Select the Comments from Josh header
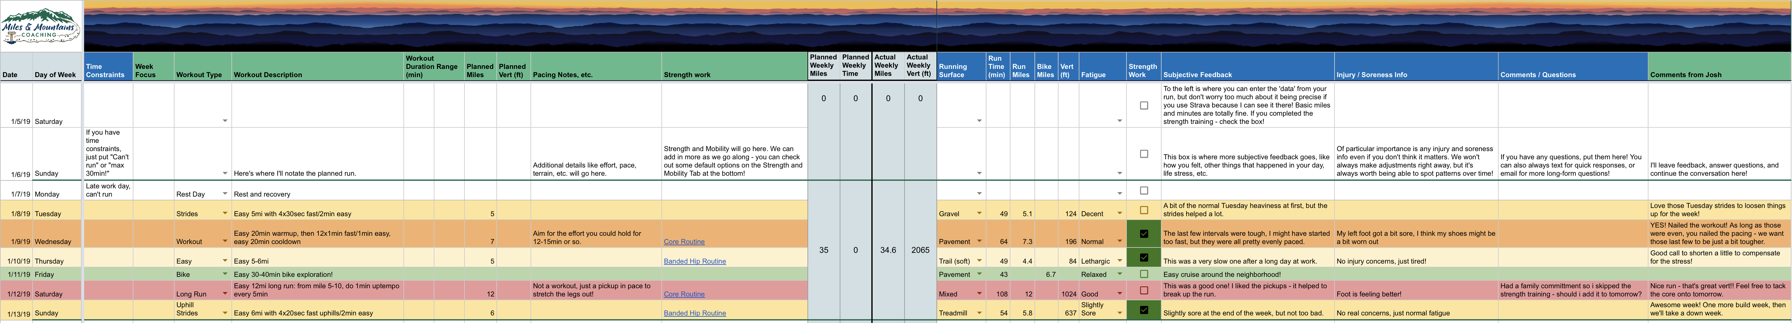 point(1719,67)
